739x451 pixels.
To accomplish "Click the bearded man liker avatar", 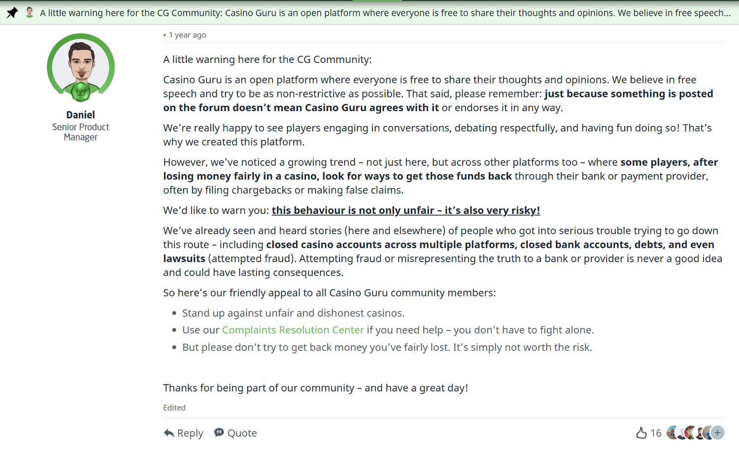I will 700,433.
